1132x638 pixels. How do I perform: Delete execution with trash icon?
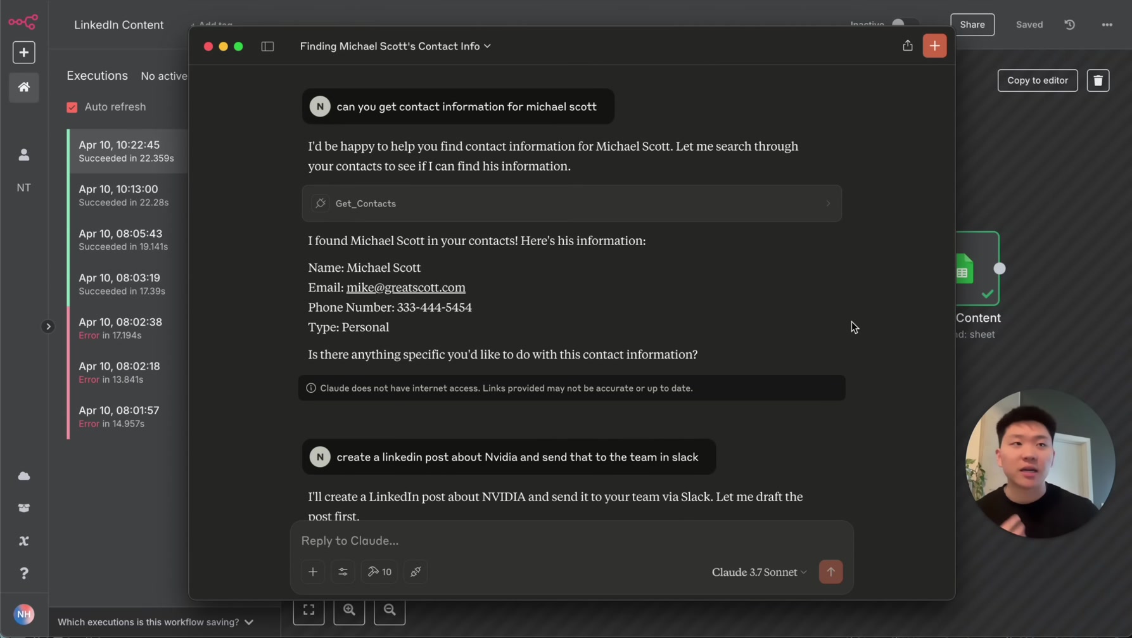1098,80
